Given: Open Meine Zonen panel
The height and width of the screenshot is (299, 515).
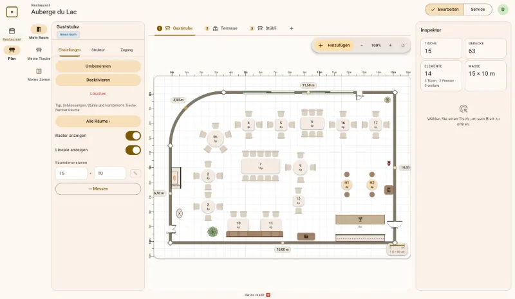Looking at the screenshot, I should (x=39, y=74).
